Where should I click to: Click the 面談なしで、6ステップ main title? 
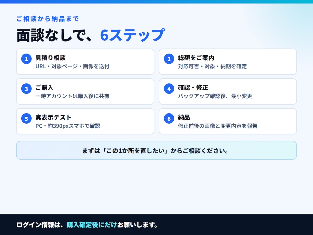(90, 35)
